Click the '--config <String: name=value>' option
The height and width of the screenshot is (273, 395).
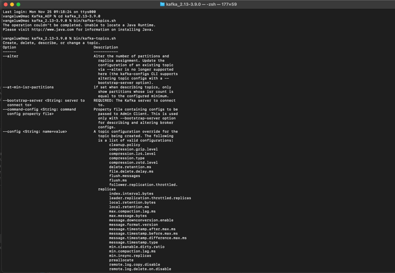(35, 132)
